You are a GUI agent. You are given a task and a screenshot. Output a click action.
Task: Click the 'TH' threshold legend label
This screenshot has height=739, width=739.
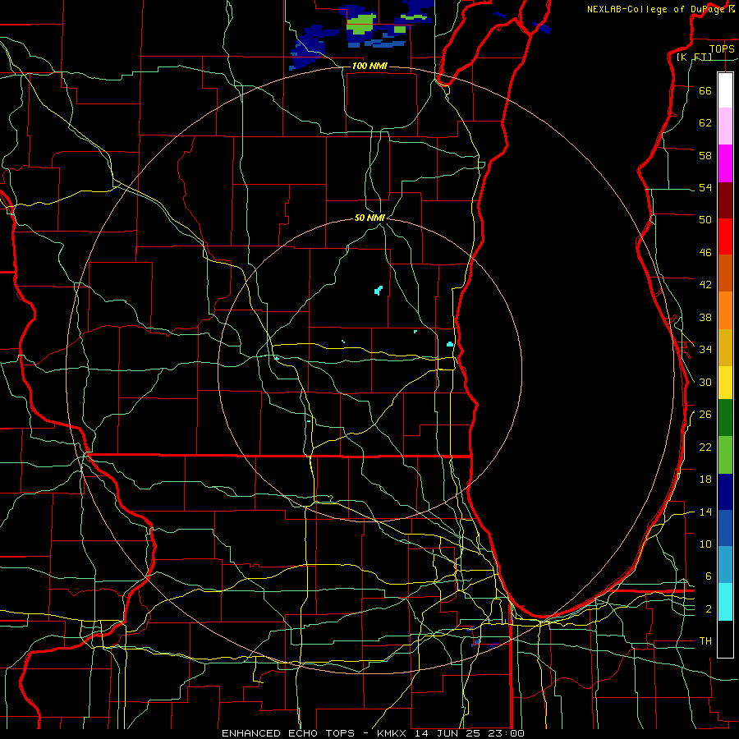coord(705,641)
